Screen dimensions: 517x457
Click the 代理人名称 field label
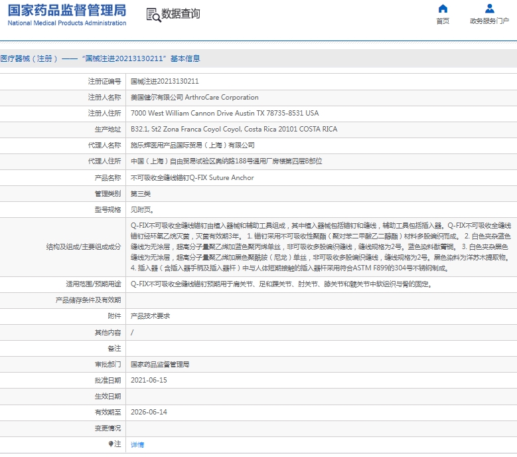point(104,145)
